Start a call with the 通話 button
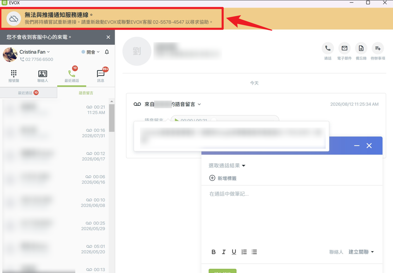 click(x=328, y=48)
